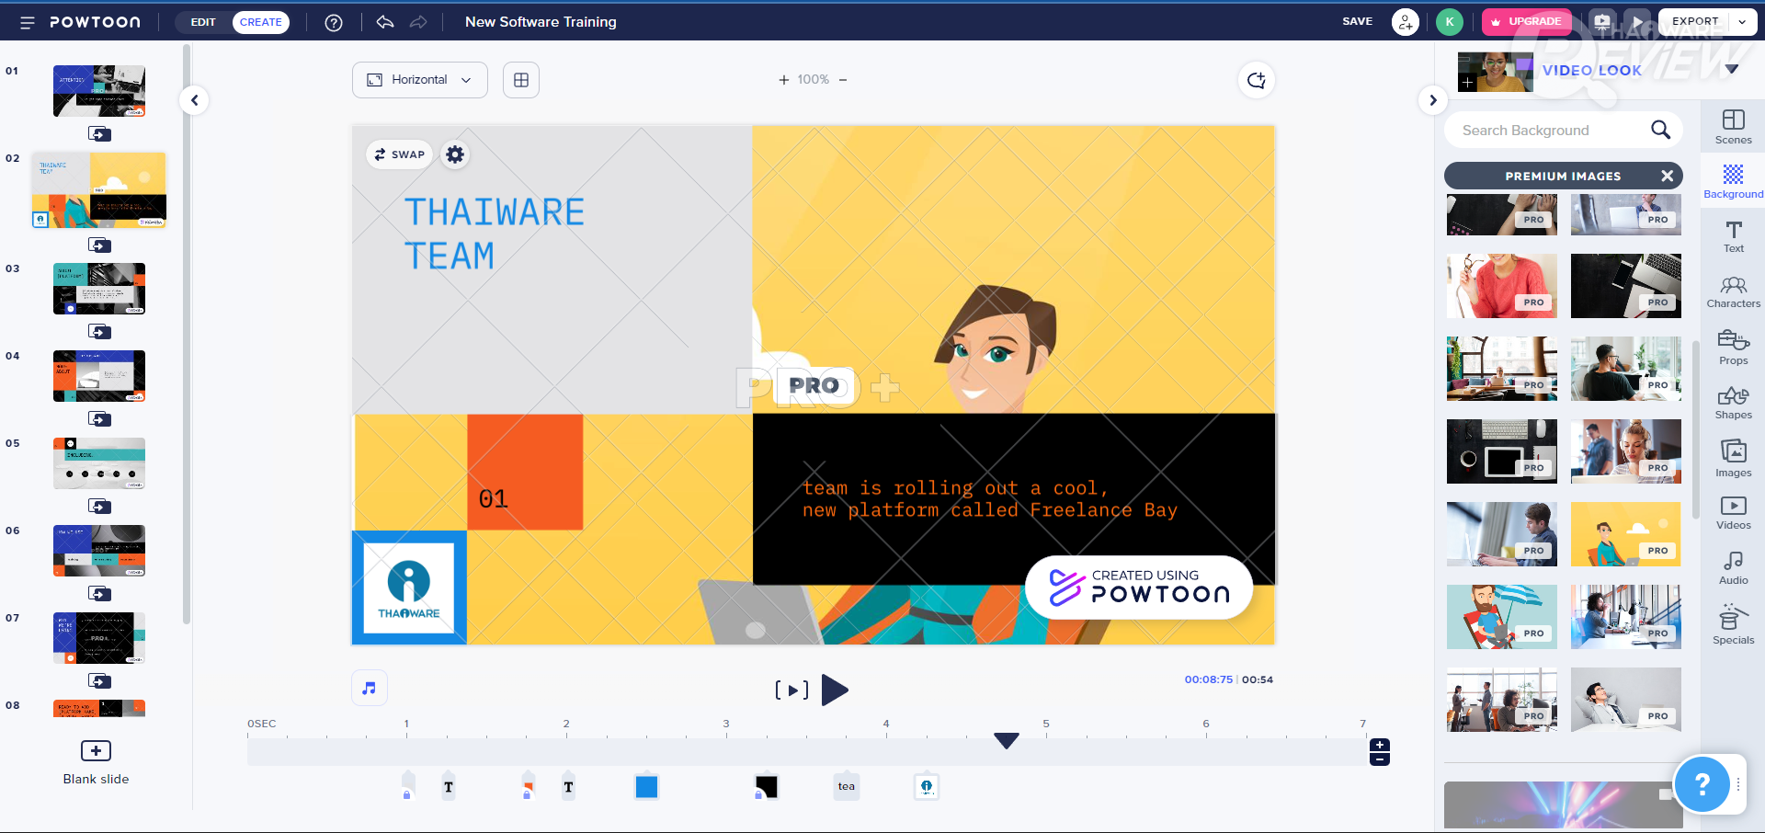This screenshot has width=1765, height=833.
Task: Switch to EDIT mode
Action: 203,22
